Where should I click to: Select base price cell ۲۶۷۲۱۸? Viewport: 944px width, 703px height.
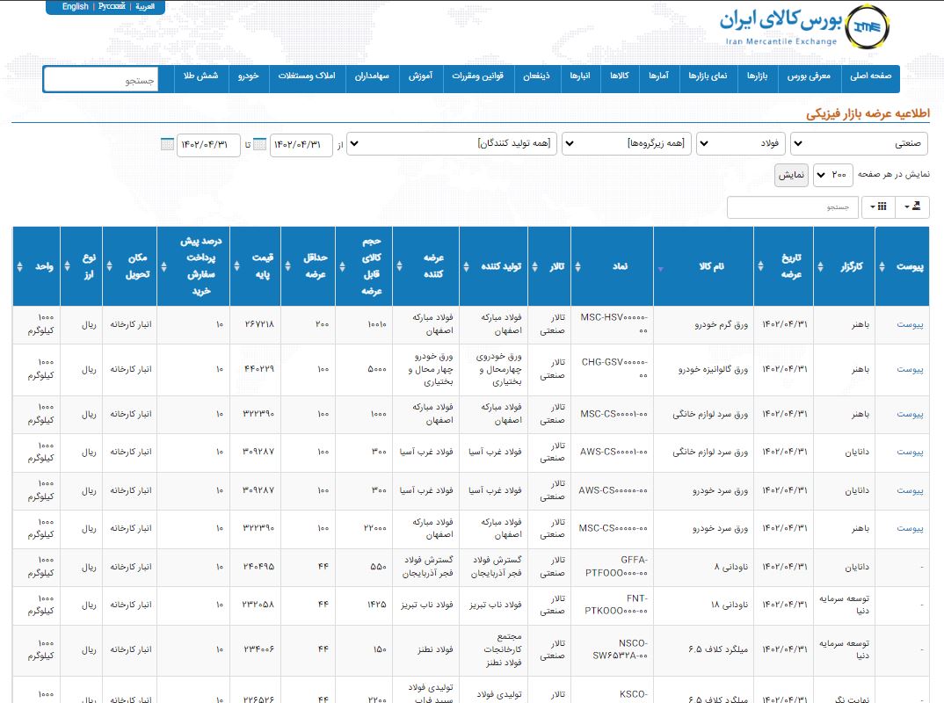255,324
